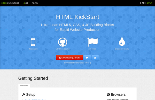Open the UIKIT menu item
The image size is (155, 100).
(25, 3)
